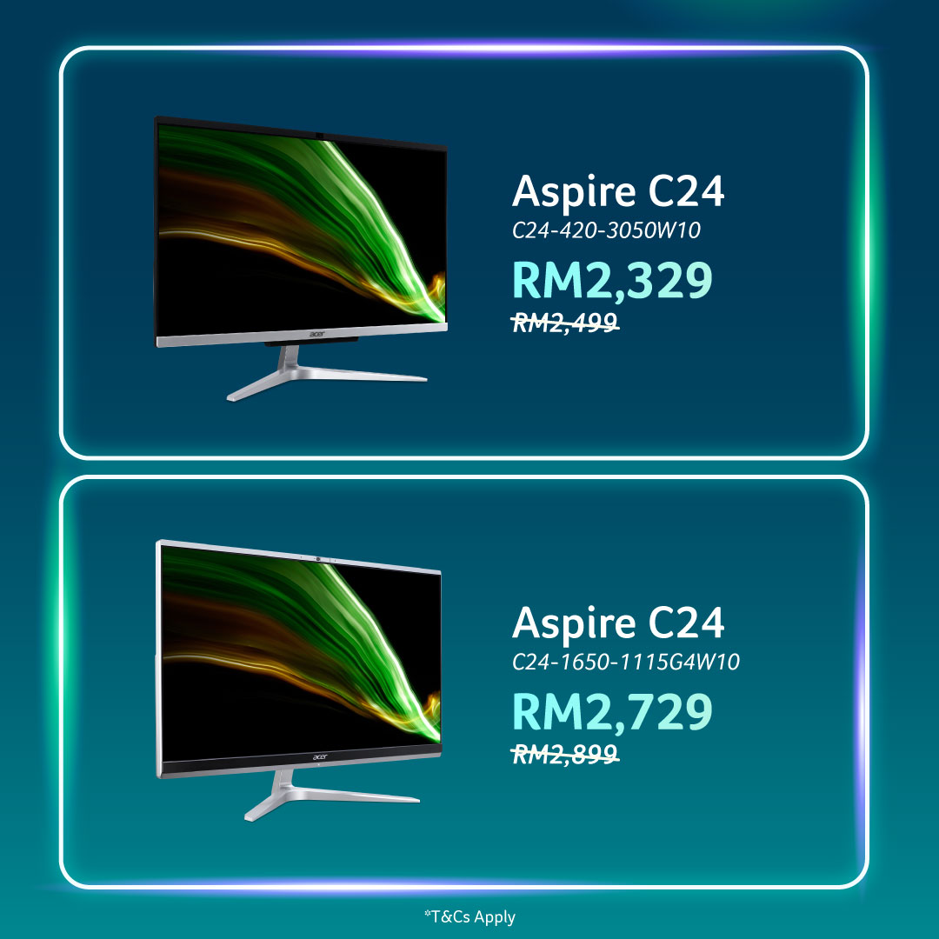The height and width of the screenshot is (939, 939).
Task: Open the top Aspire C24 computer image
Action: pos(301,259)
